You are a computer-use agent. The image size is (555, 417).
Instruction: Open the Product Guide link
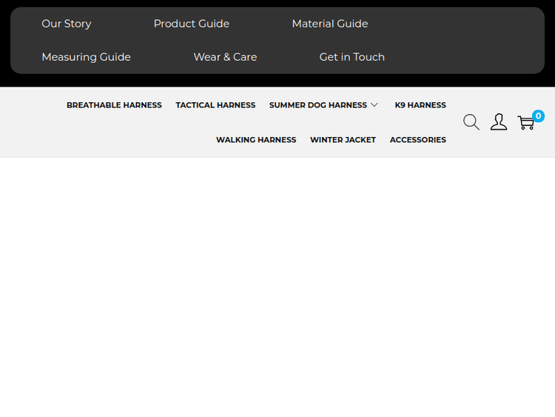click(192, 24)
